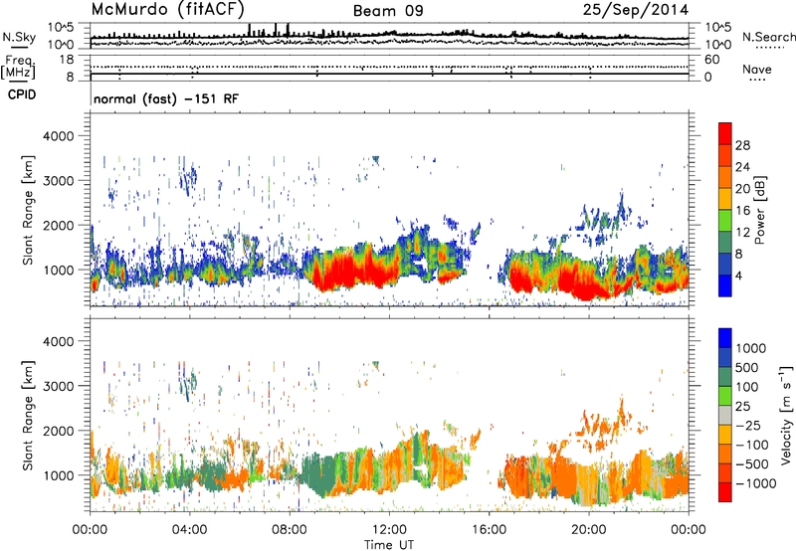The height and width of the screenshot is (551, 796).
Task: Click the "08:00" time tick label
Action: point(290,530)
